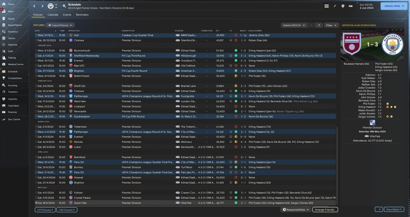The width and height of the screenshot is (410, 217).
Task: Open the Home sidebar icon
Action: coord(4,4)
